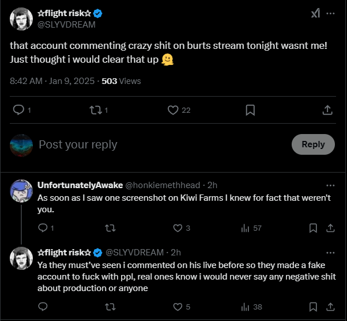
Task: Repost UnfortunatelyAwake's reply
Action: point(110,228)
